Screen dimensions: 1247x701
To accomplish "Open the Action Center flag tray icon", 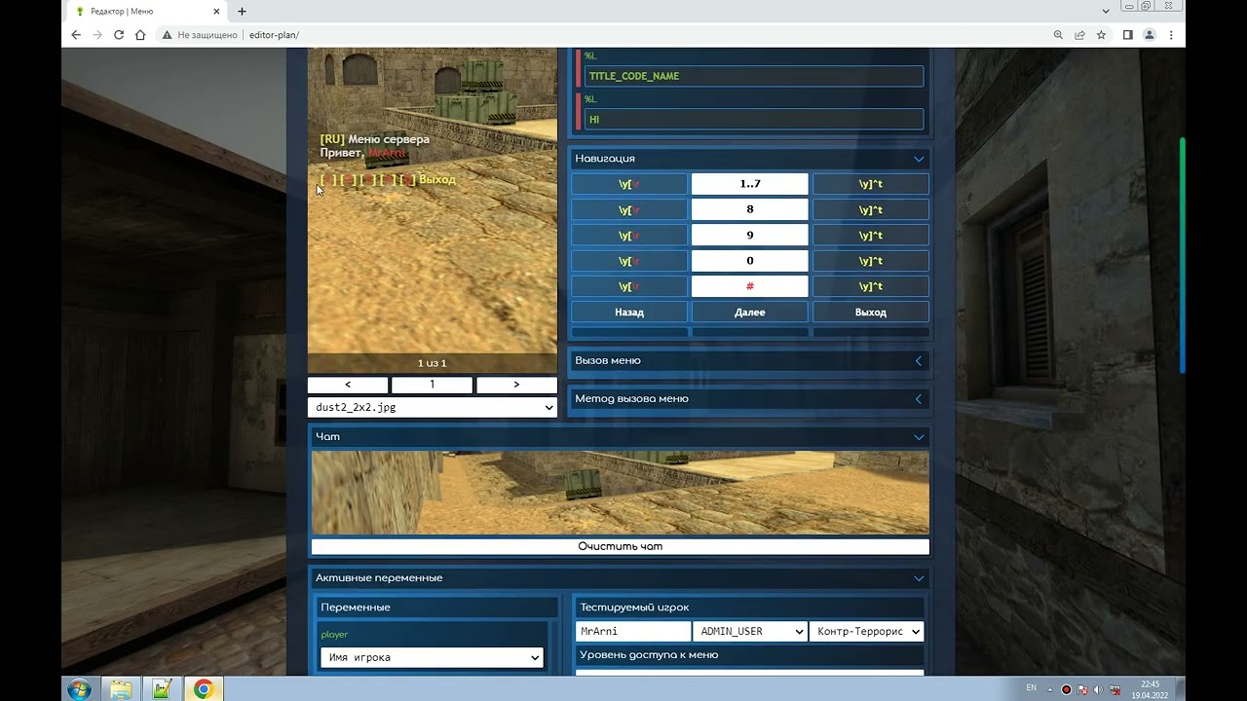I will pyautogui.click(x=1082, y=689).
